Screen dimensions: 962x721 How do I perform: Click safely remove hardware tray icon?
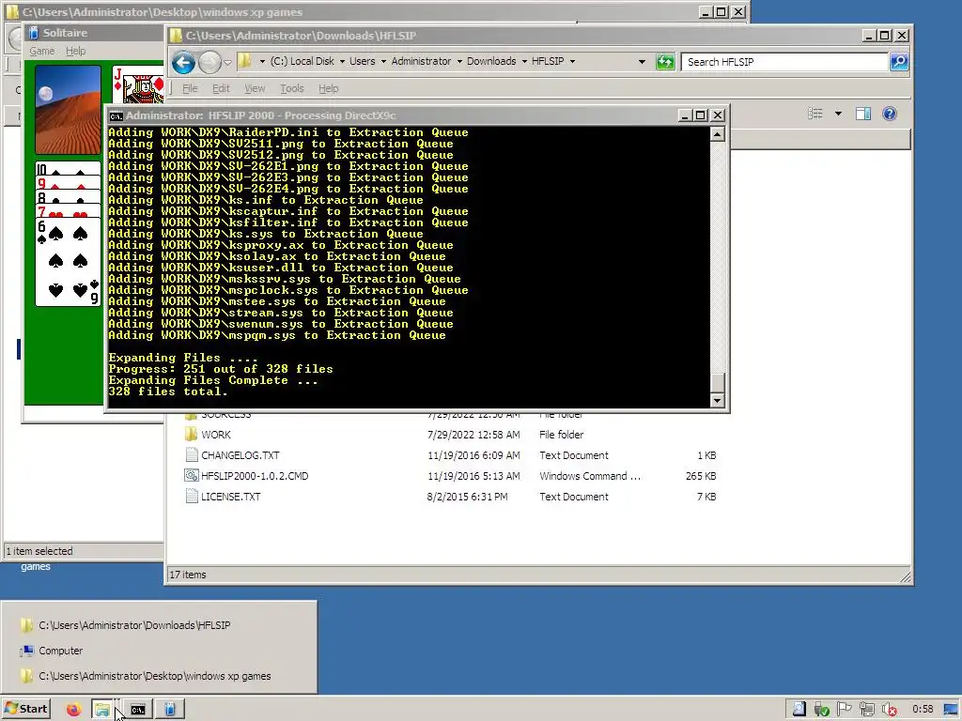pyautogui.click(x=821, y=710)
